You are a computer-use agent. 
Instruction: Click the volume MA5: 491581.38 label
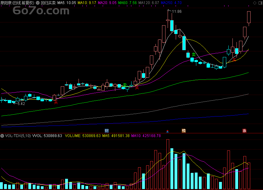pos(116,136)
